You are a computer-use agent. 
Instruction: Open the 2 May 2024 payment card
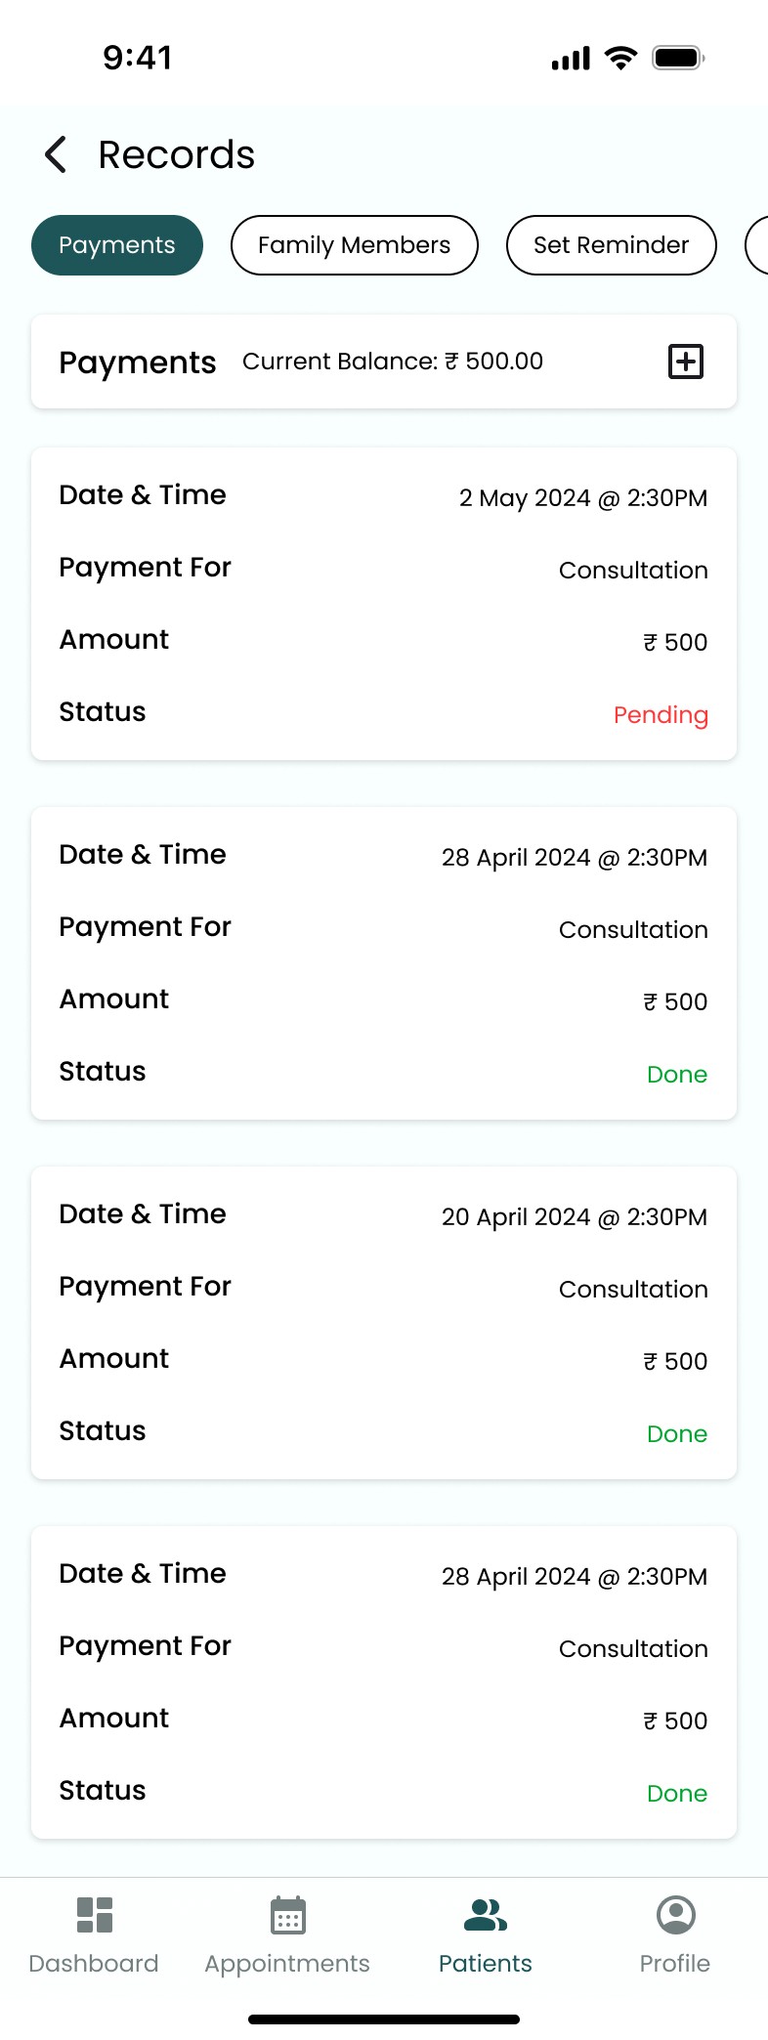tap(383, 604)
